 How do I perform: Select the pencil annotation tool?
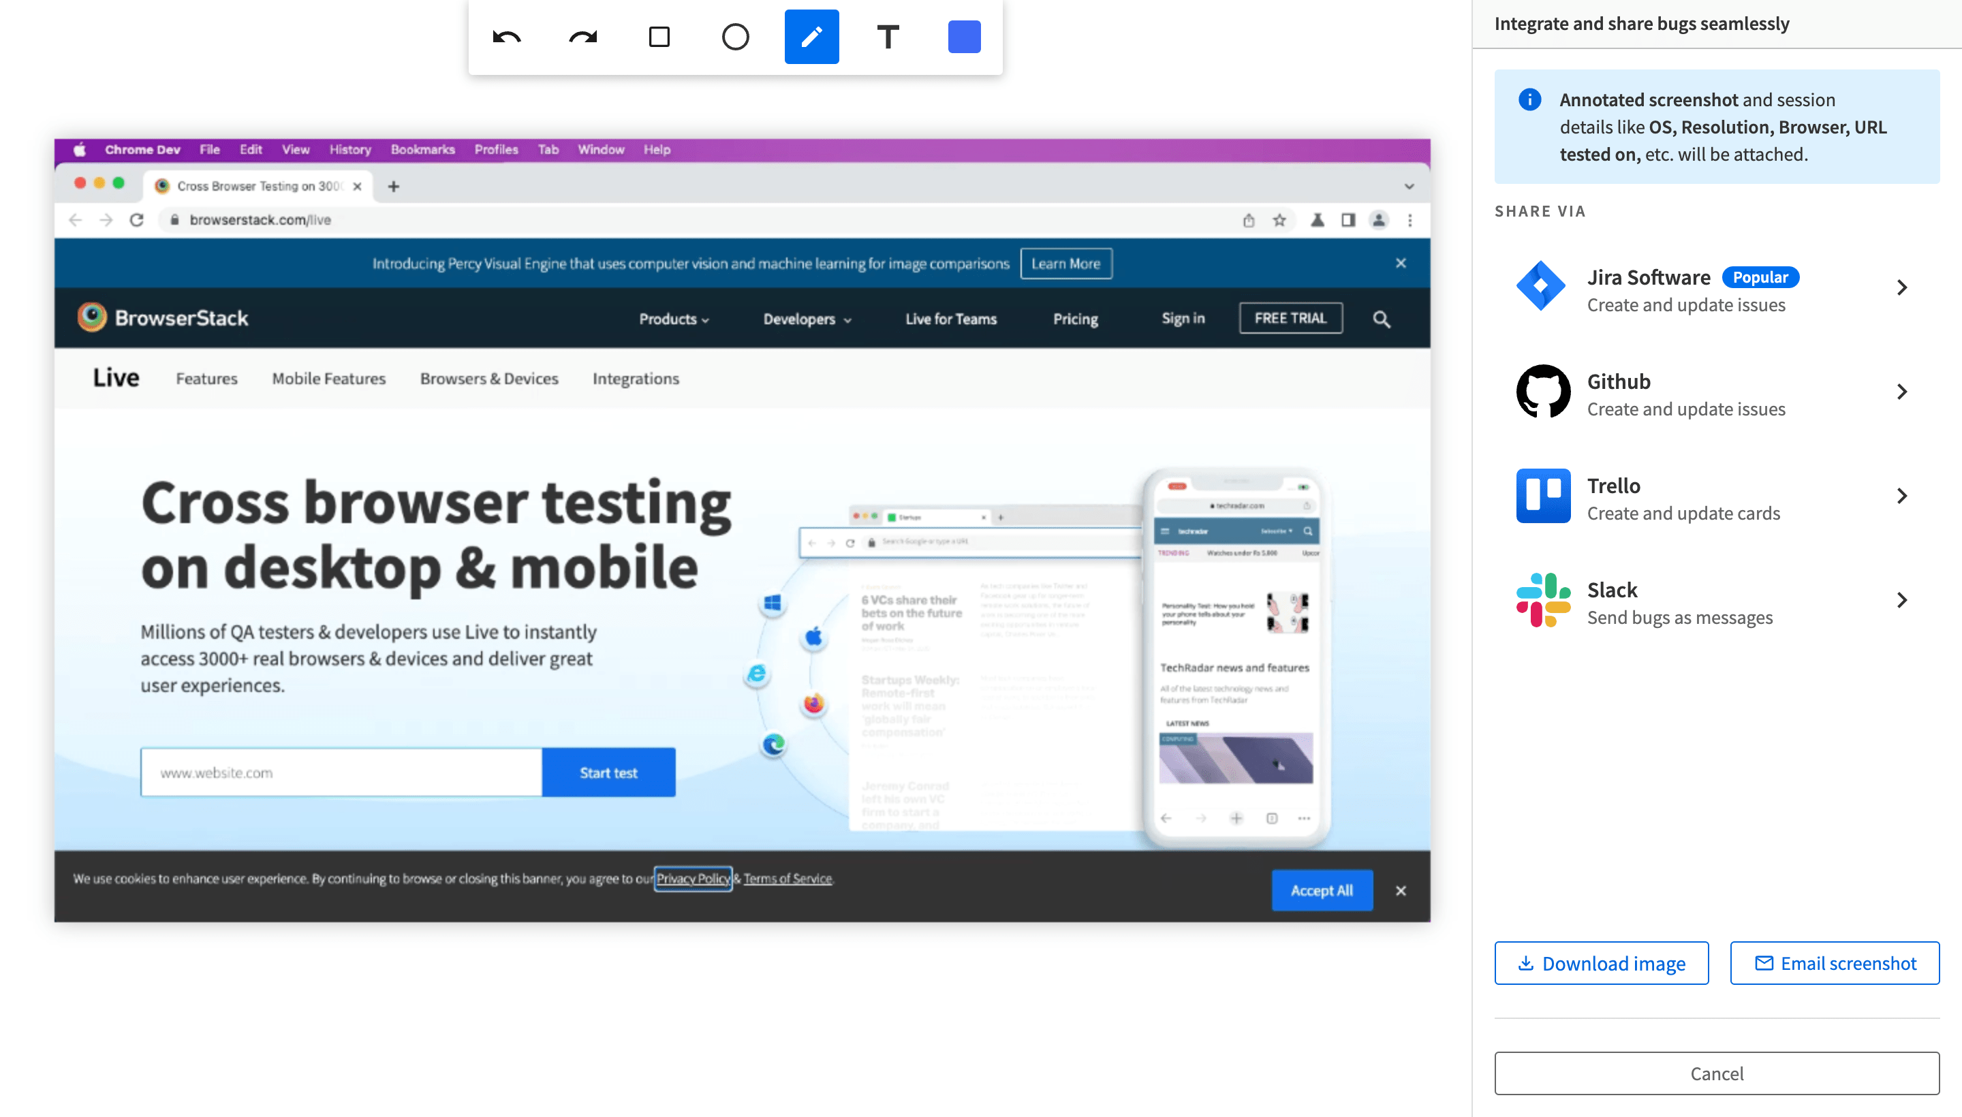coord(811,36)
